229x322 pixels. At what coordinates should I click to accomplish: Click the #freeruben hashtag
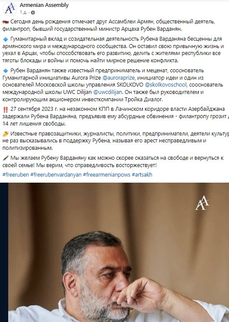(x=16, y=175)
